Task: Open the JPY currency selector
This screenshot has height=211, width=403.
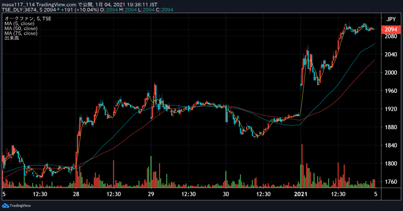Action: click(391, 19)
